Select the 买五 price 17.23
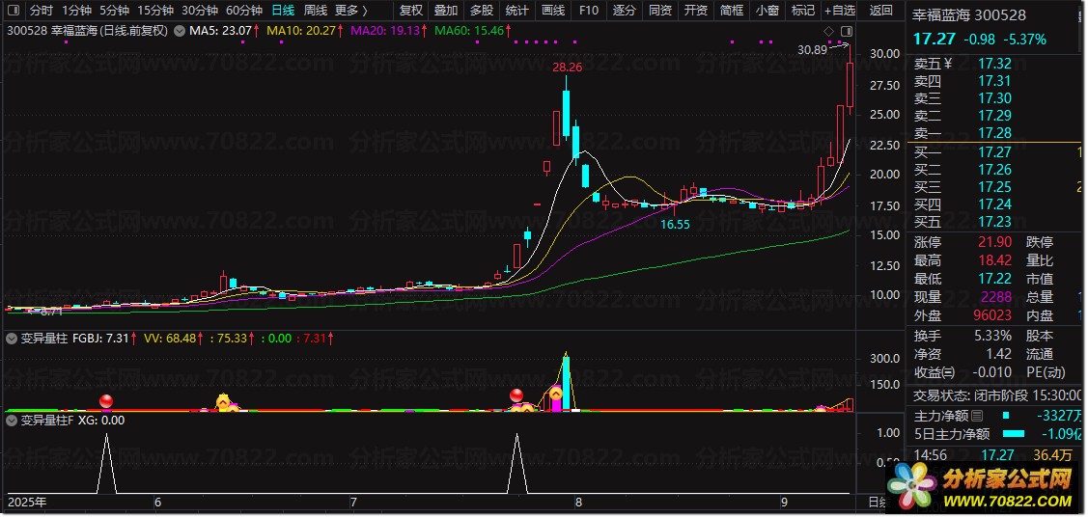1088x517 pixels. tap(994, 222)
